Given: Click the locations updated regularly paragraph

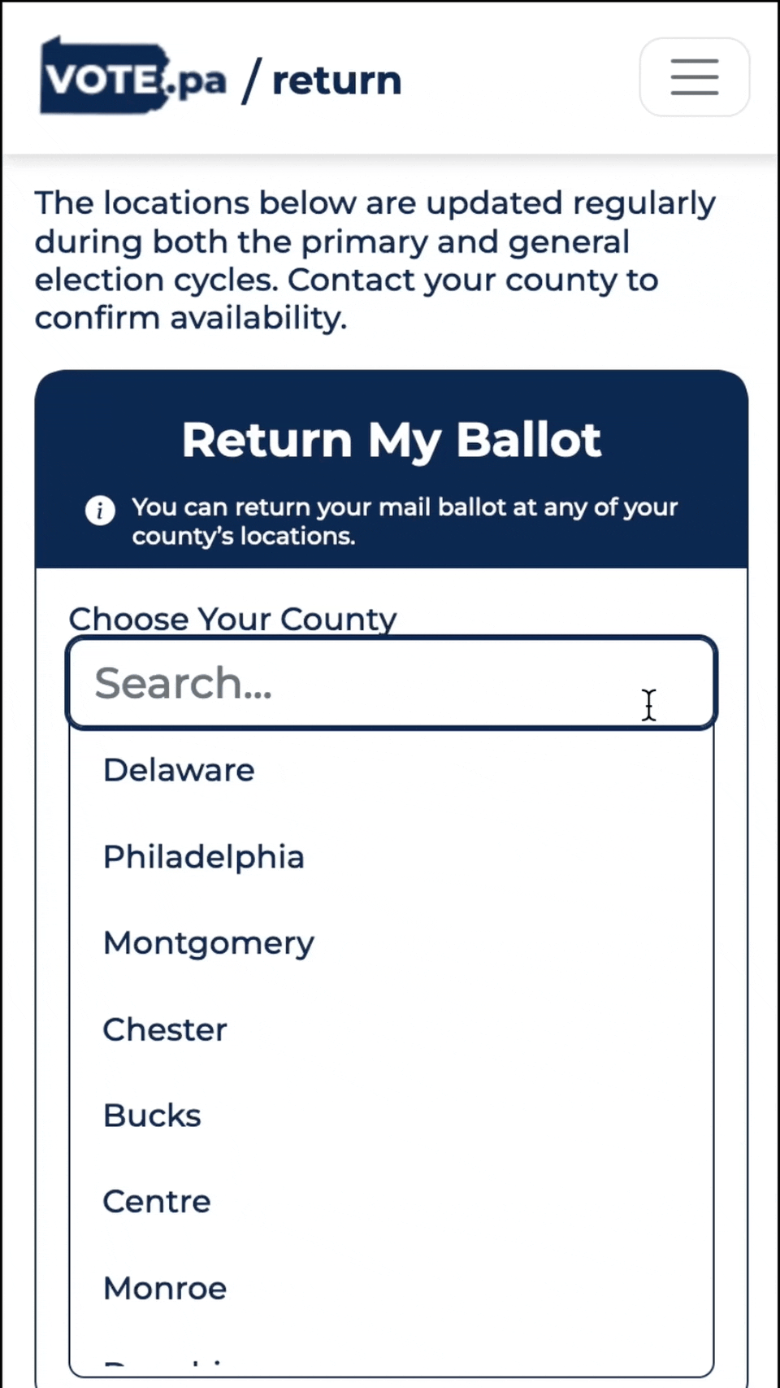Looking at the screenshot, I should click(x=375, y=260).
